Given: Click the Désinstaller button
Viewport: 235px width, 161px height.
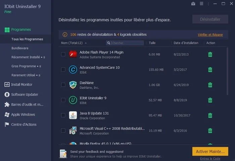Looking at the screenshot, I should coord(210,19).
